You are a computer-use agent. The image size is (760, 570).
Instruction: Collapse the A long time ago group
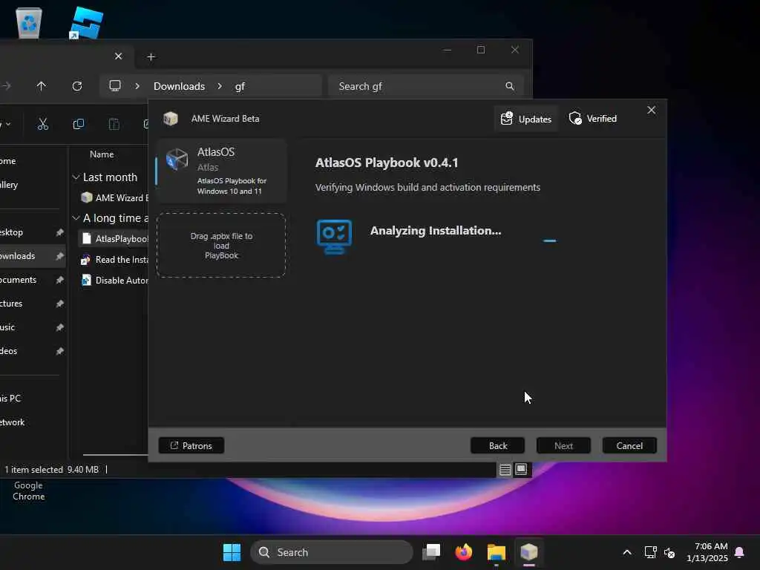pyautogui.click(x=76, y=218)
